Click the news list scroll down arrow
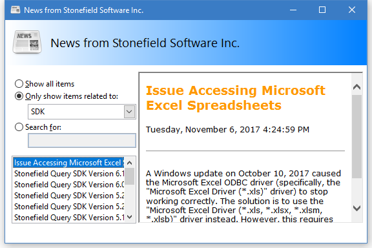The width and height of the screenshot is (372, 248). click(x=129, y=216)
